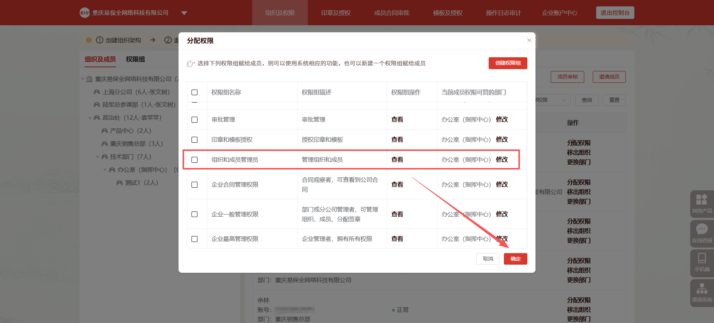
Task: Click the 手机端 phone icon
Action: click(701, 259)
